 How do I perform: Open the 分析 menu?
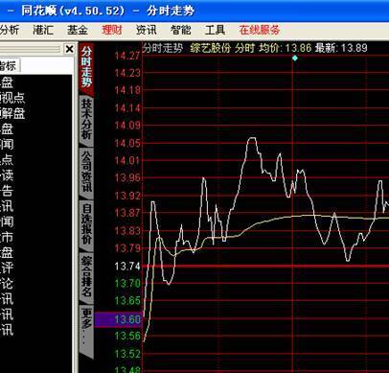pos(10,30)
